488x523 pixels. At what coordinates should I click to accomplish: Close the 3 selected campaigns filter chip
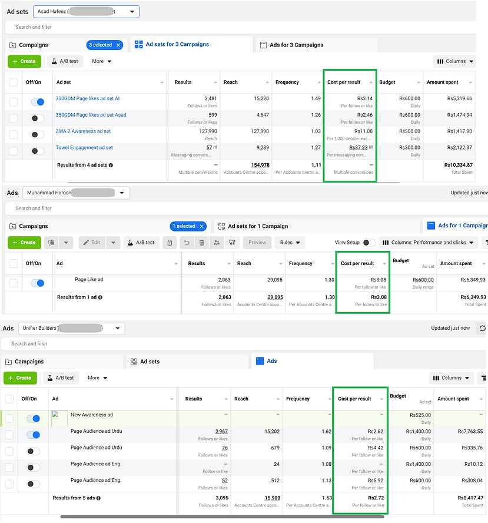118,45
